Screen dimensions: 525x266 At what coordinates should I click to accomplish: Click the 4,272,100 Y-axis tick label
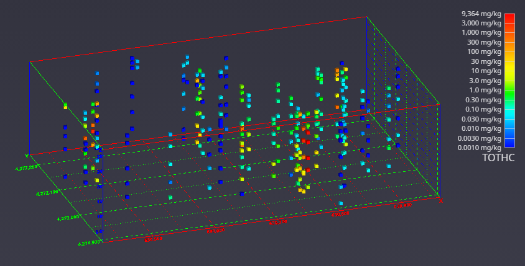[x=47, y=193]
